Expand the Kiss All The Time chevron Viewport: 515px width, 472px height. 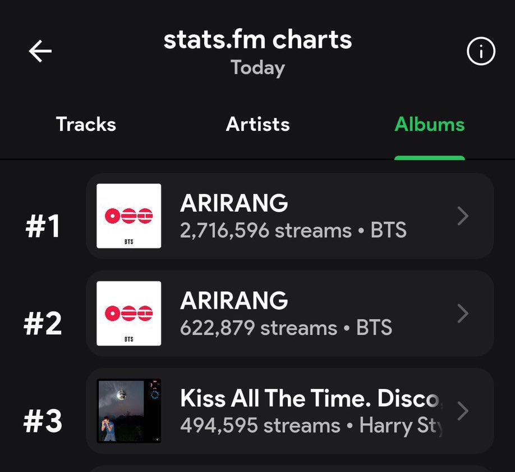[463, 411]
